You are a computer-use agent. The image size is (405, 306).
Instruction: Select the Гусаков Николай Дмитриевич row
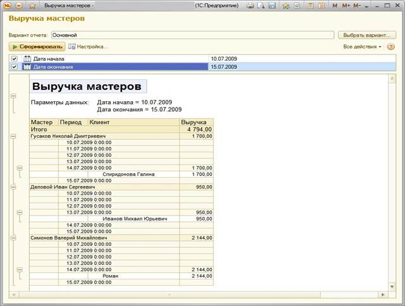click(x=121, y=136)
